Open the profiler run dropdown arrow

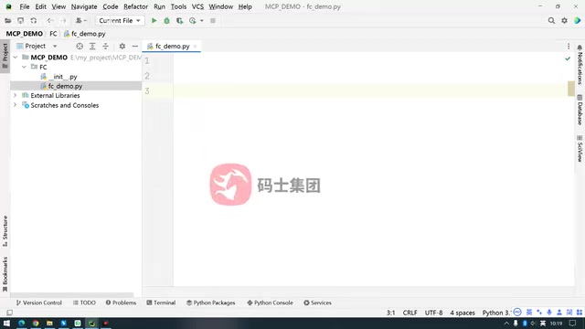coord(202,20)
